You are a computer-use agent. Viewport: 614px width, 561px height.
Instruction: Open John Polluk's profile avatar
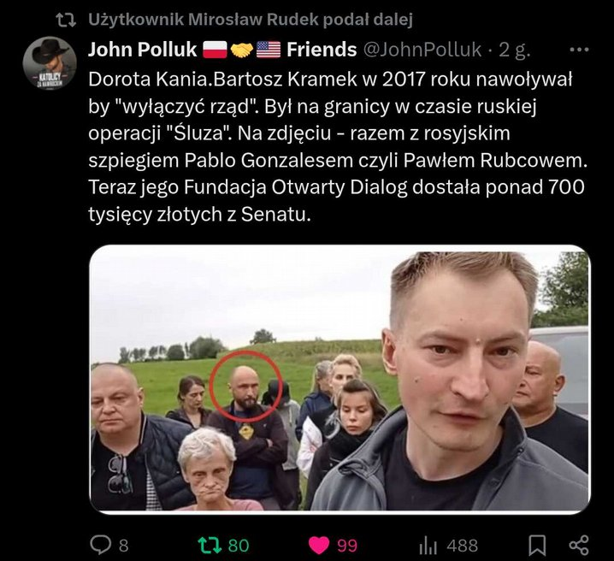pyautogui.click(x=50, y=63)
